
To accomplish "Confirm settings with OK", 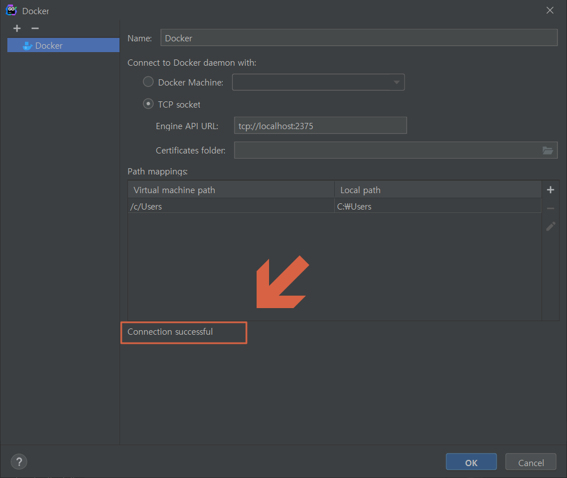I will [x=471, y=462].
